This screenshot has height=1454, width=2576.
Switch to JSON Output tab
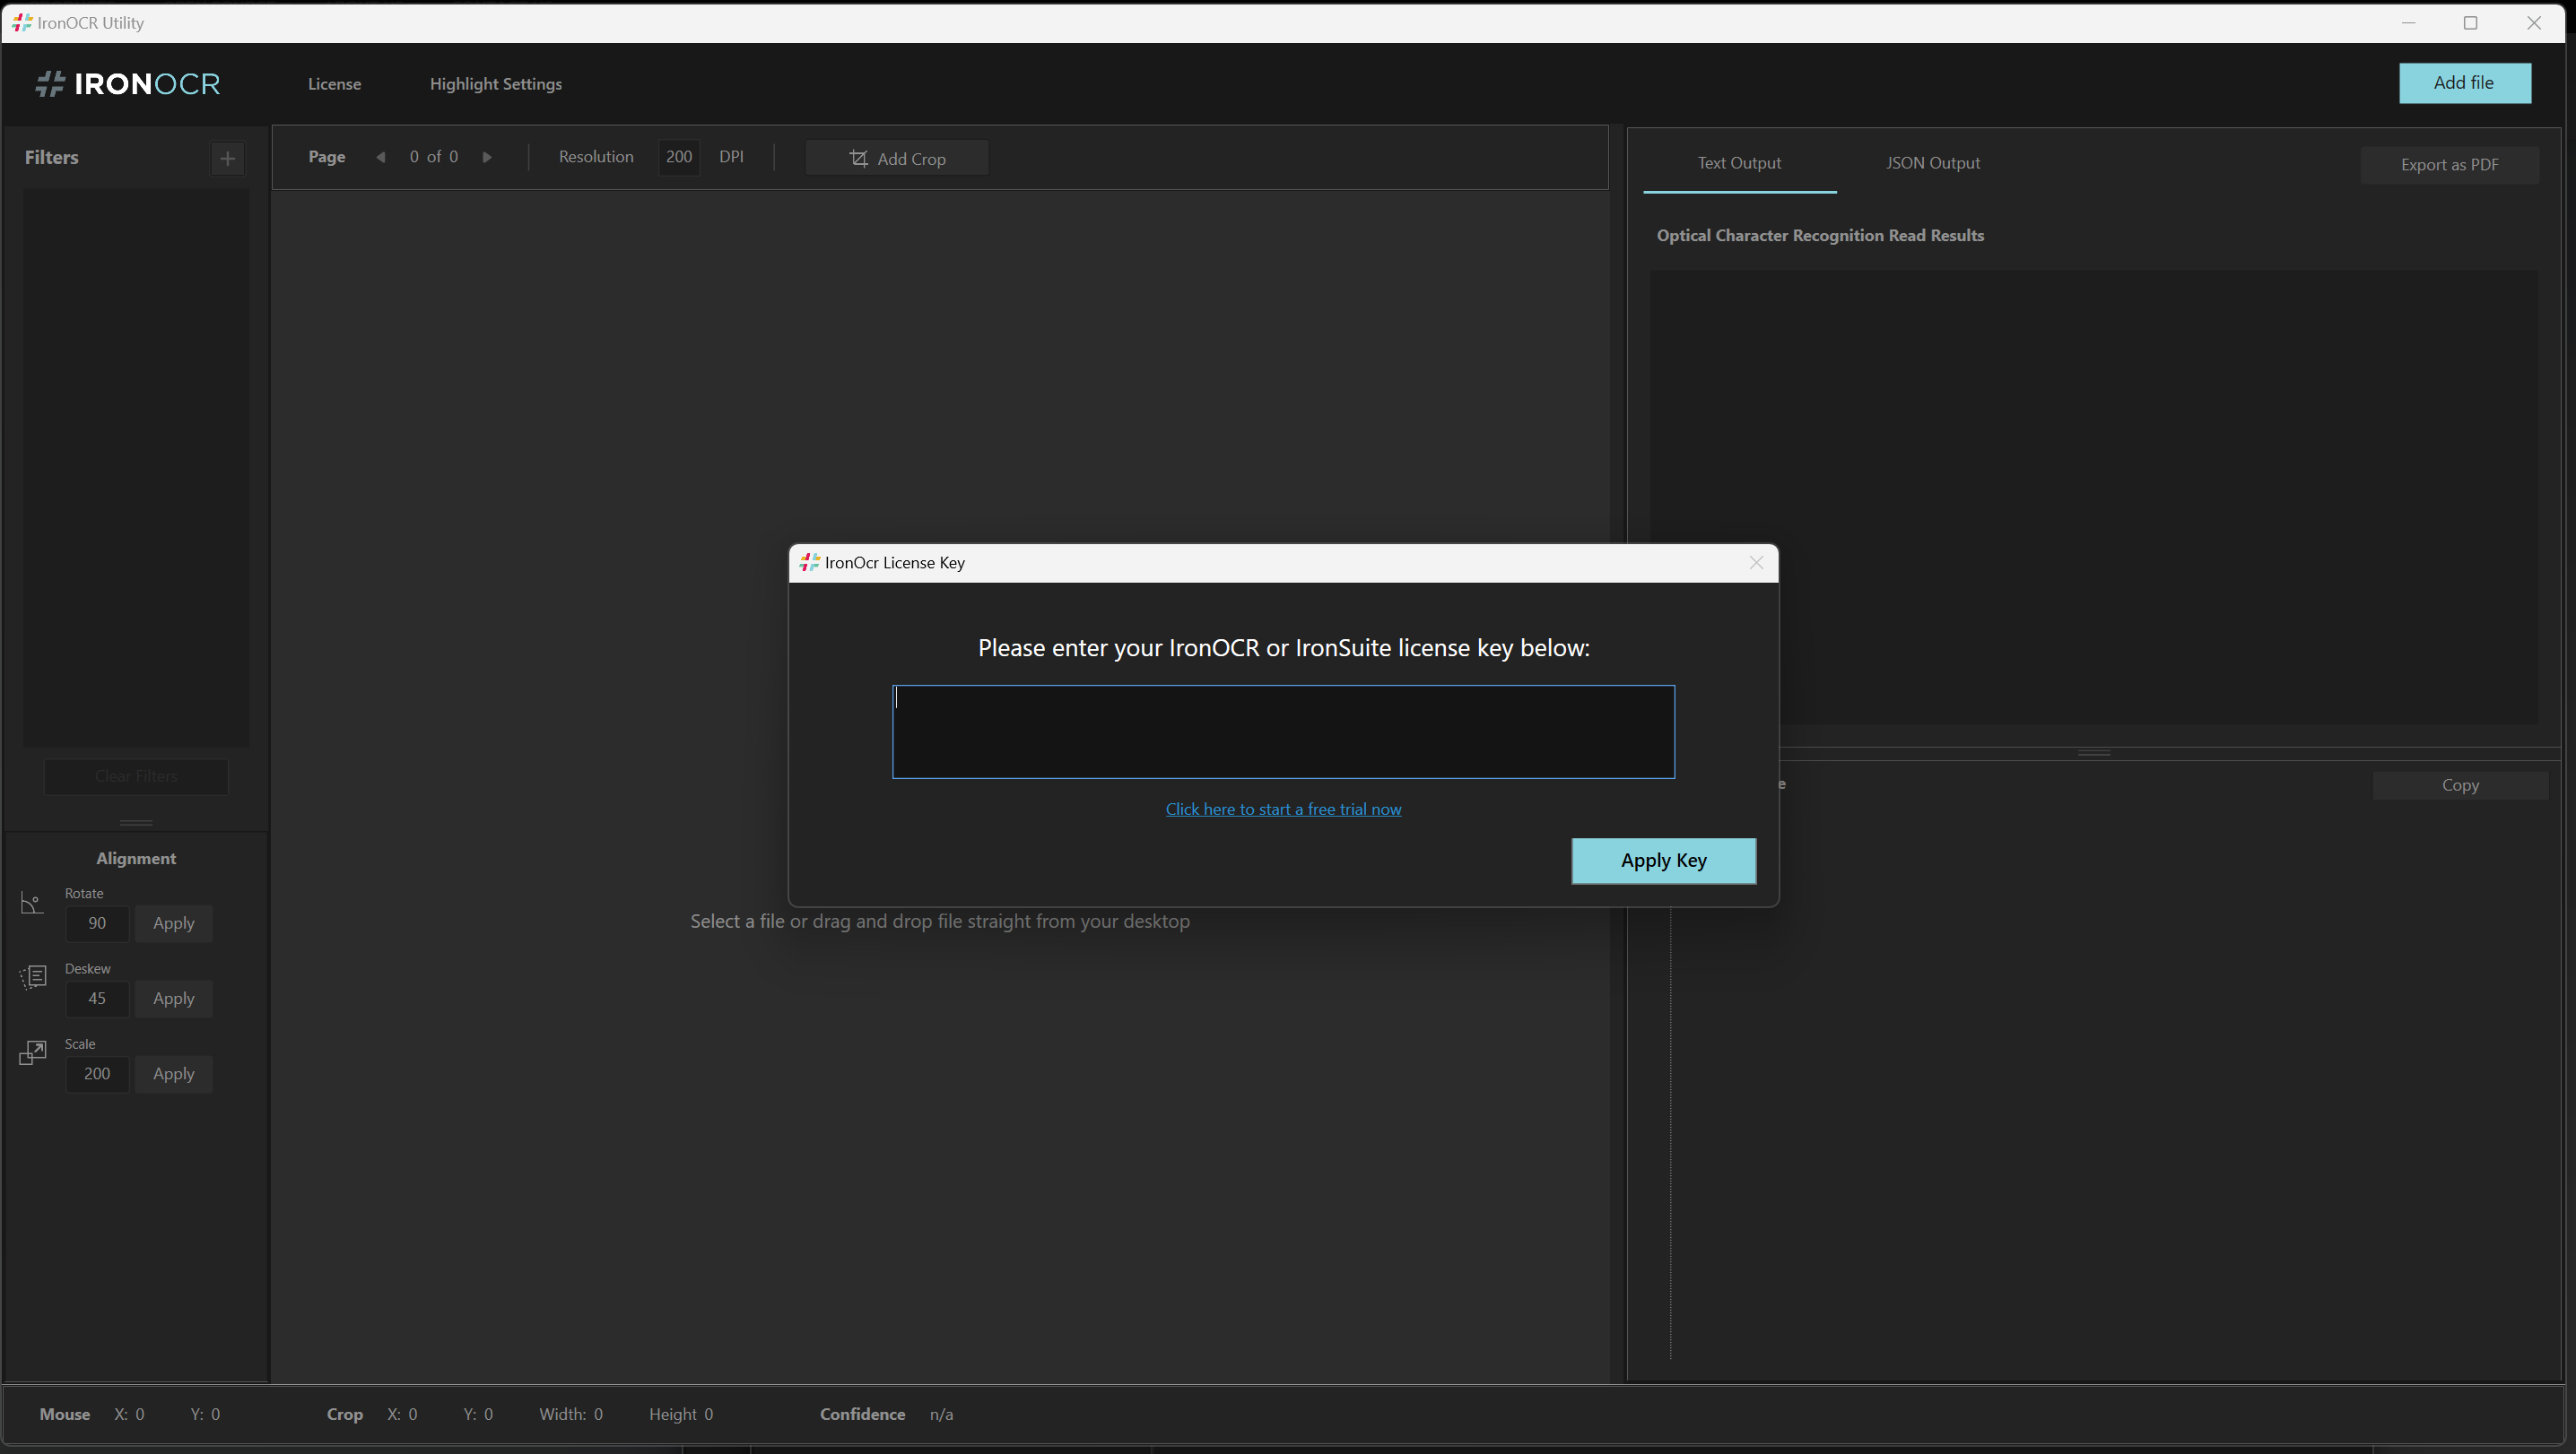[x=1932, y=163]
